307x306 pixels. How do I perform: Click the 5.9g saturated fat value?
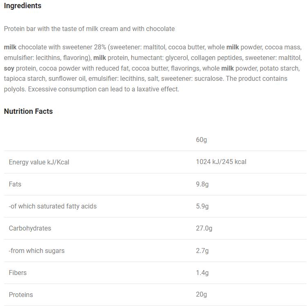click(x=202, y=206)
